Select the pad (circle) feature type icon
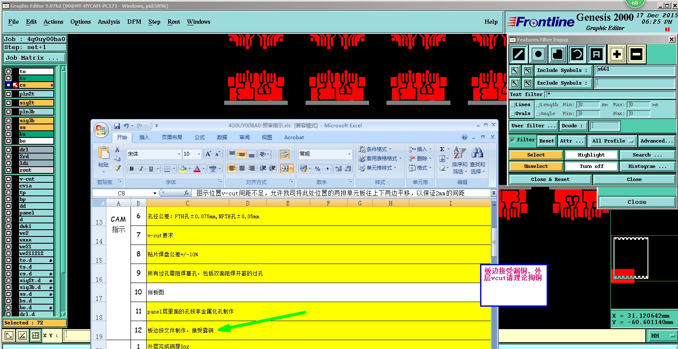 [x=538, y=54]
